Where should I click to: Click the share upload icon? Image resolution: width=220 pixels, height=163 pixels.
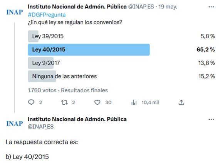coord(181,102)
